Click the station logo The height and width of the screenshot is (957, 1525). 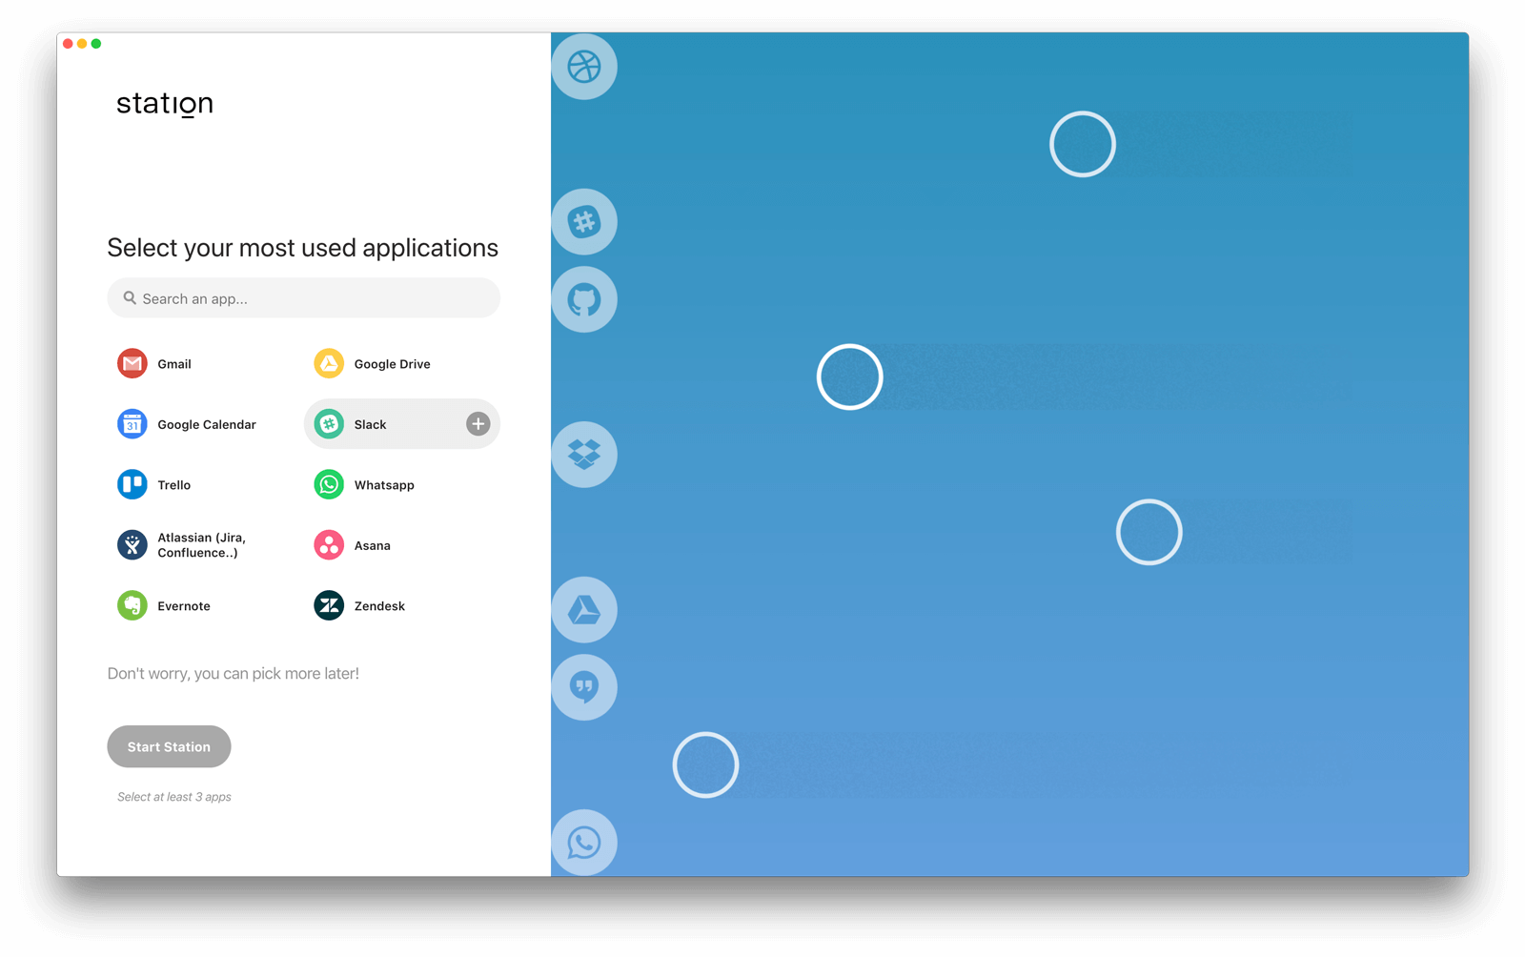[x=165, y=103]
